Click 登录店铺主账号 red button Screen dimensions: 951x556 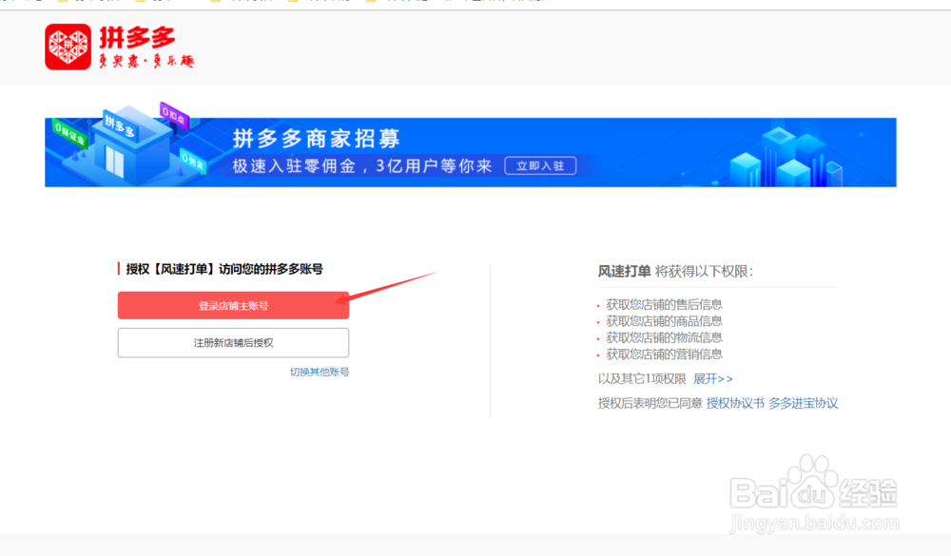tap(234, 306)
